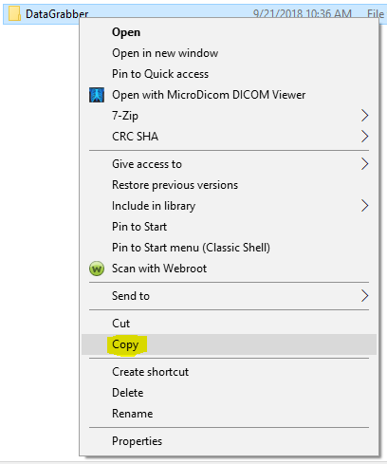Viewport: 387px width, 464px height.
Task: Expand the 7-Zip submenu arrow
Action: (365, 116)
